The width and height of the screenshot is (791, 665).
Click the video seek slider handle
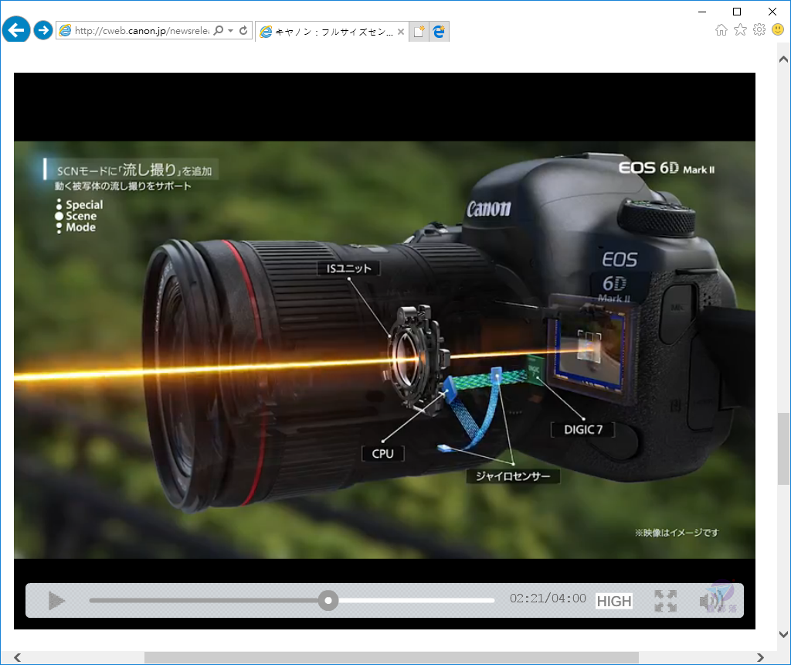coord(328,600)
